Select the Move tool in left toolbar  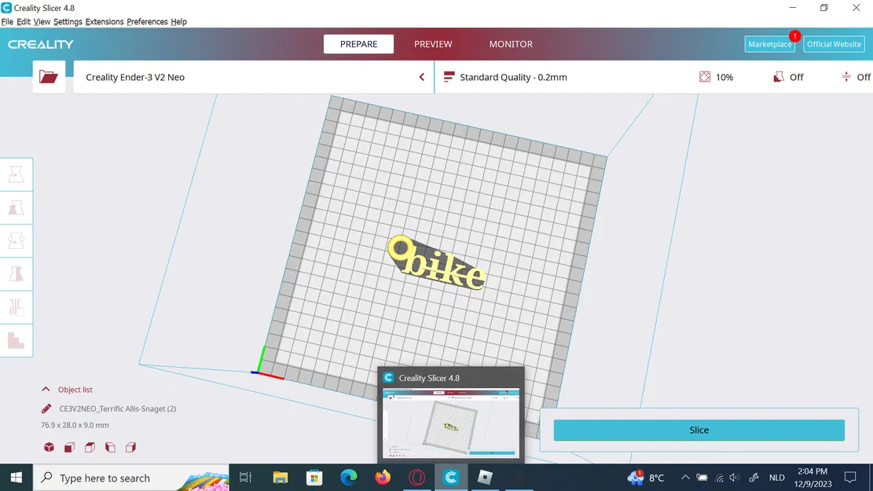[17, 175]
